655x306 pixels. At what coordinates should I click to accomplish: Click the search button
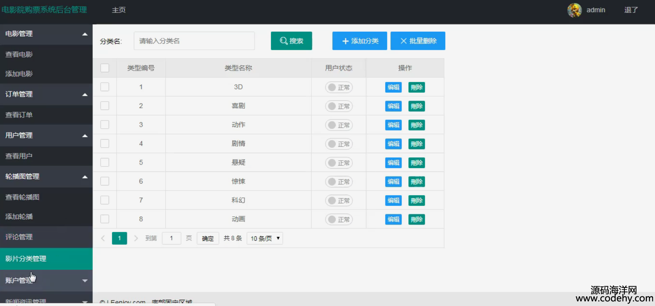[291, 41]
